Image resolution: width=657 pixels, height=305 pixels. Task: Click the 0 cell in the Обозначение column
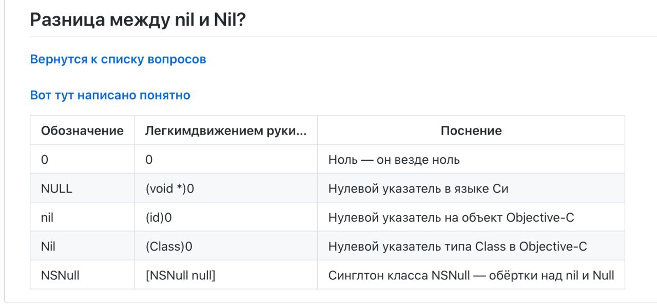tap(82, 160)
